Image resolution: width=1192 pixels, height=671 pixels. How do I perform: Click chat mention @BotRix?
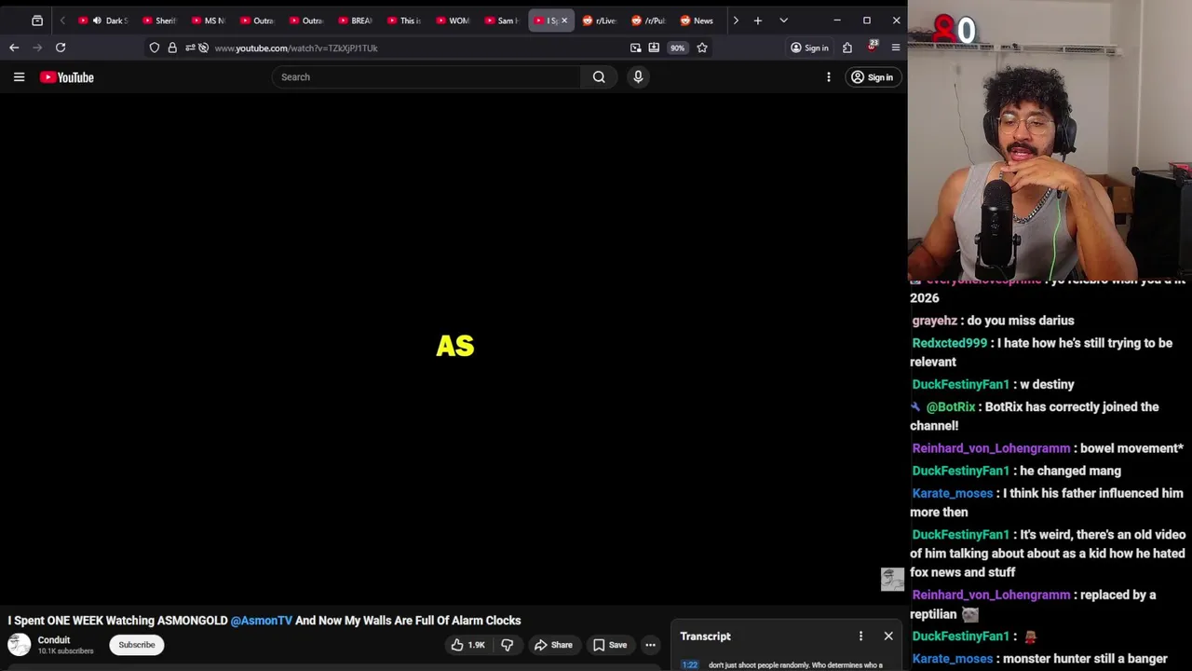(x=951, y=407)
